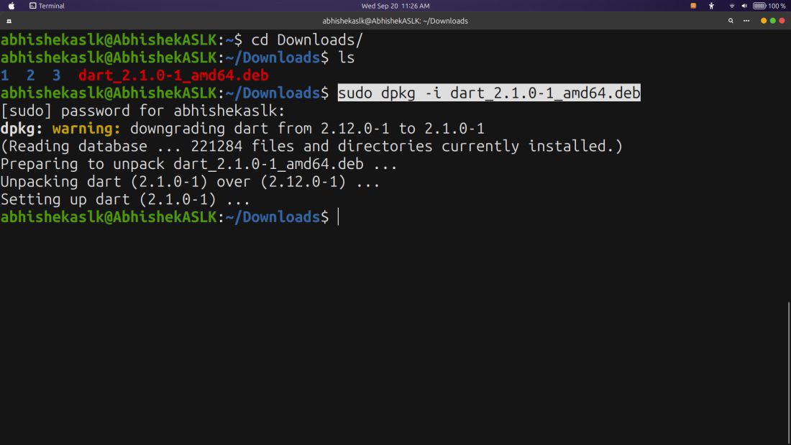Open a new terminal tab with the new-tab icon
The width and height of the screenshot is (791, 445).
(x=9, y=21)
